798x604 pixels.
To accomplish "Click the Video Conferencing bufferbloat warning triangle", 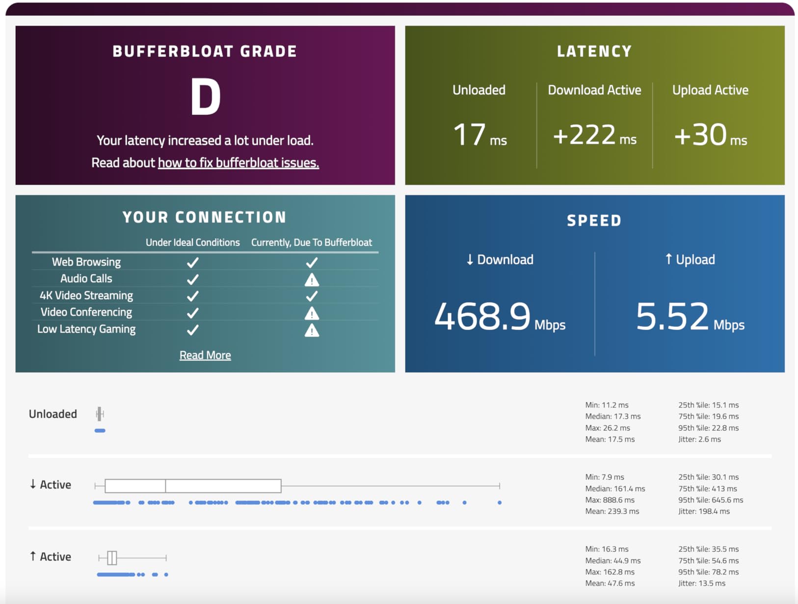I will point(312,313).
